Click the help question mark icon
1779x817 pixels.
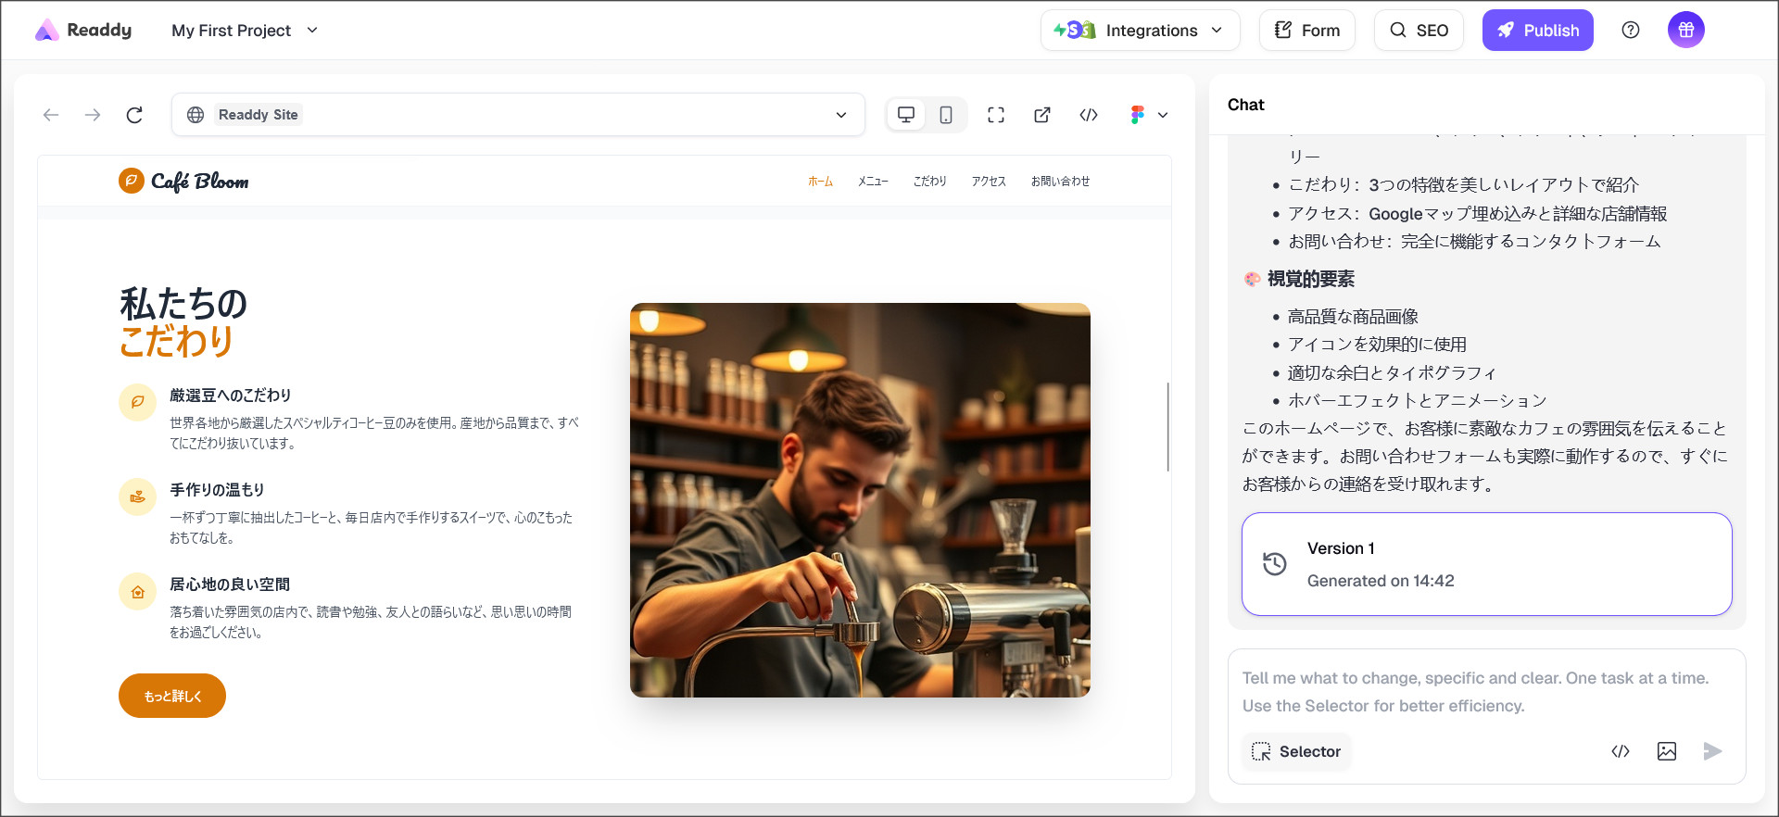click(1631, 31)
